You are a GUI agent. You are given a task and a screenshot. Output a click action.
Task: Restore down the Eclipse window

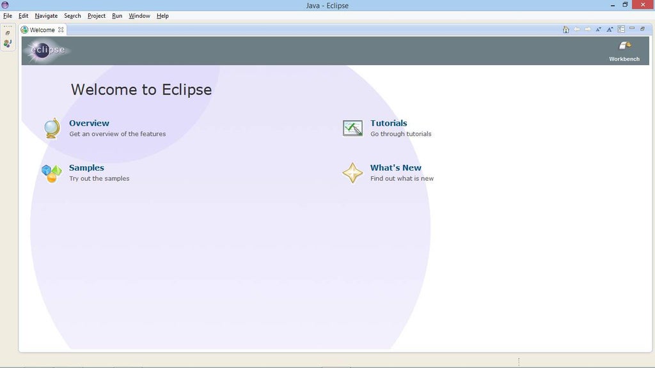coord(625,4)
